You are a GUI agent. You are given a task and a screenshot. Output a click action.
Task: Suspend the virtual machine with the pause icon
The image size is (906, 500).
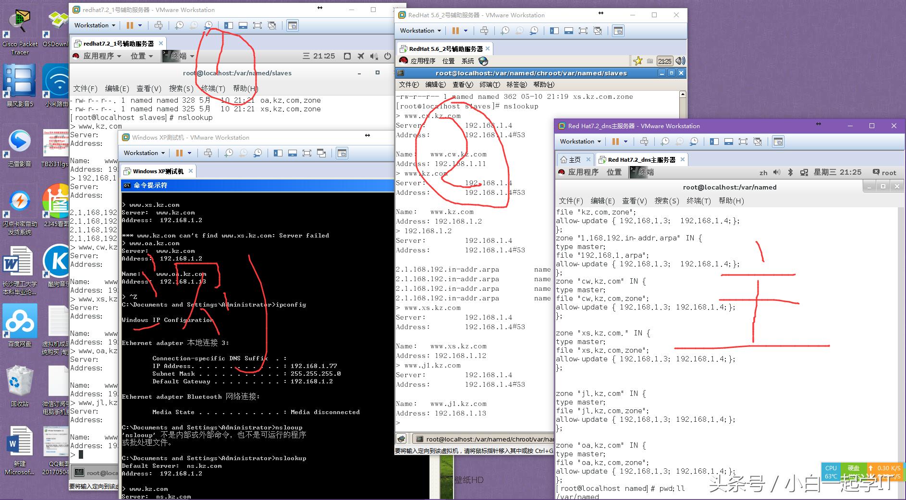(x=130, y=25)
